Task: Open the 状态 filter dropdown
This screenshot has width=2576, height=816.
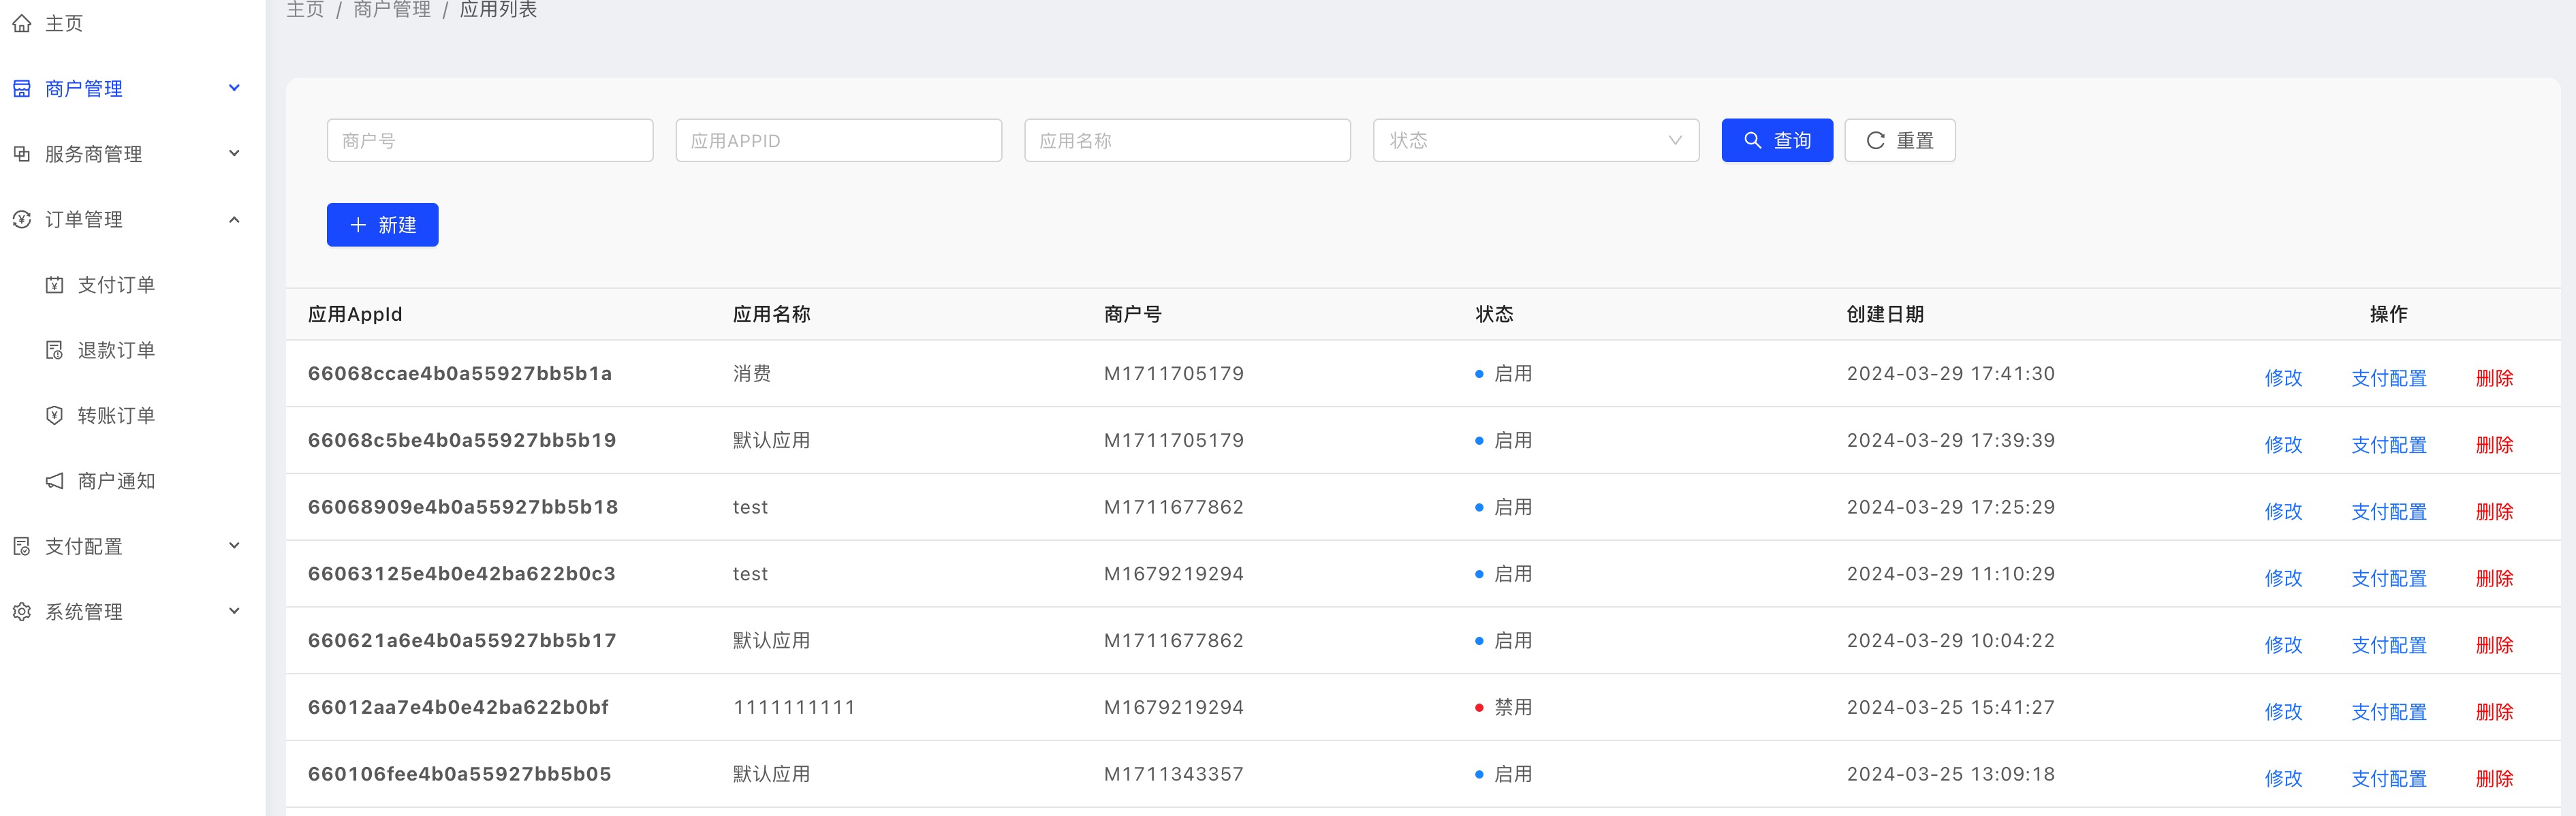Action: (x=1536, y=140)
